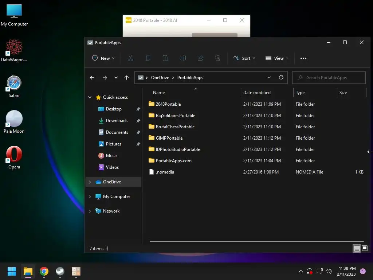Sort by the Type column header

coord(315,93)
